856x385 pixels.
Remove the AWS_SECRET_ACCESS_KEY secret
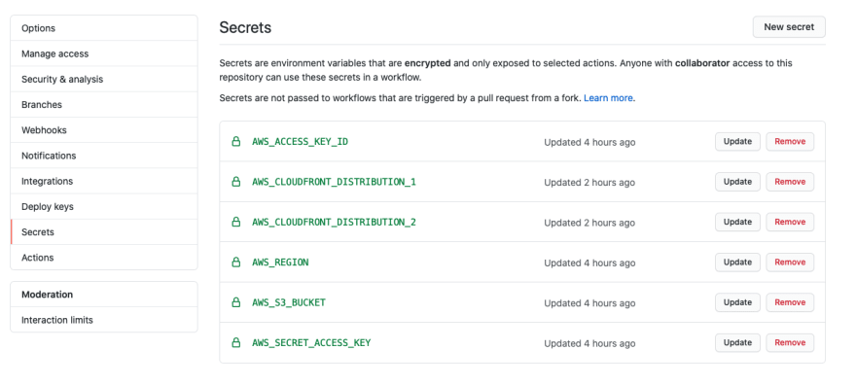pyautogui.click(x=790, y=343)
